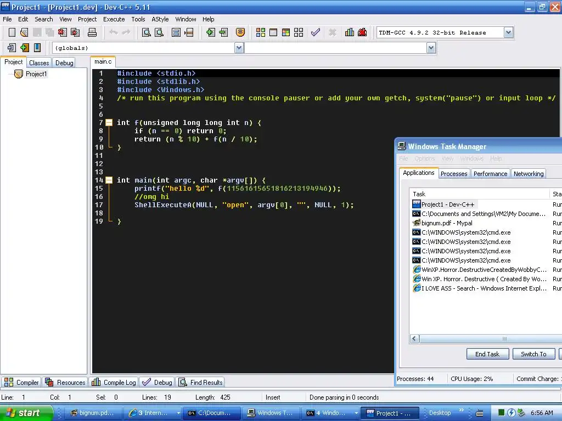
Task: Expand the 4 Windows cmd taskbar group arrow
Action: point(356,413)
